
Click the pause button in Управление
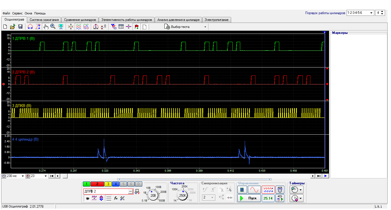242,189
